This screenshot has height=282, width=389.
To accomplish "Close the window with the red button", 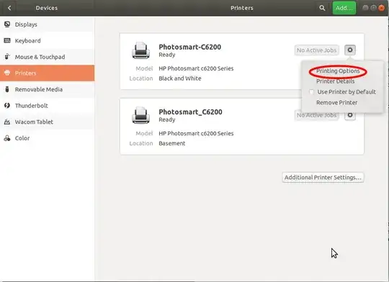I will click(x=381, y=8).
